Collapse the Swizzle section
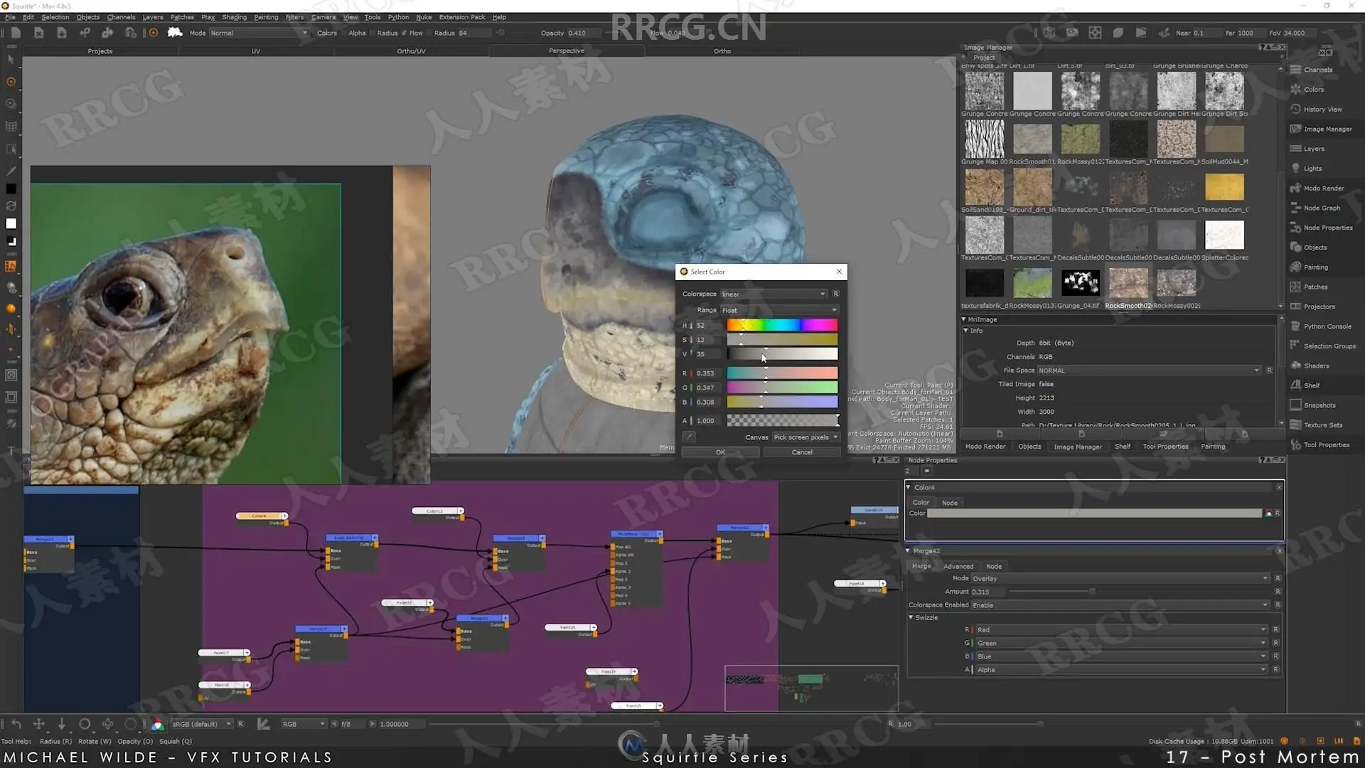This screenshot has height=768, width=1365. [911, 617]
